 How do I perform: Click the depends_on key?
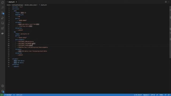pos(20,15)
